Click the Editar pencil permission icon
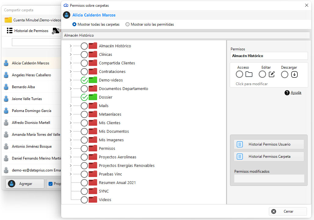The image size is (314, 220). (x=272, y=74)
